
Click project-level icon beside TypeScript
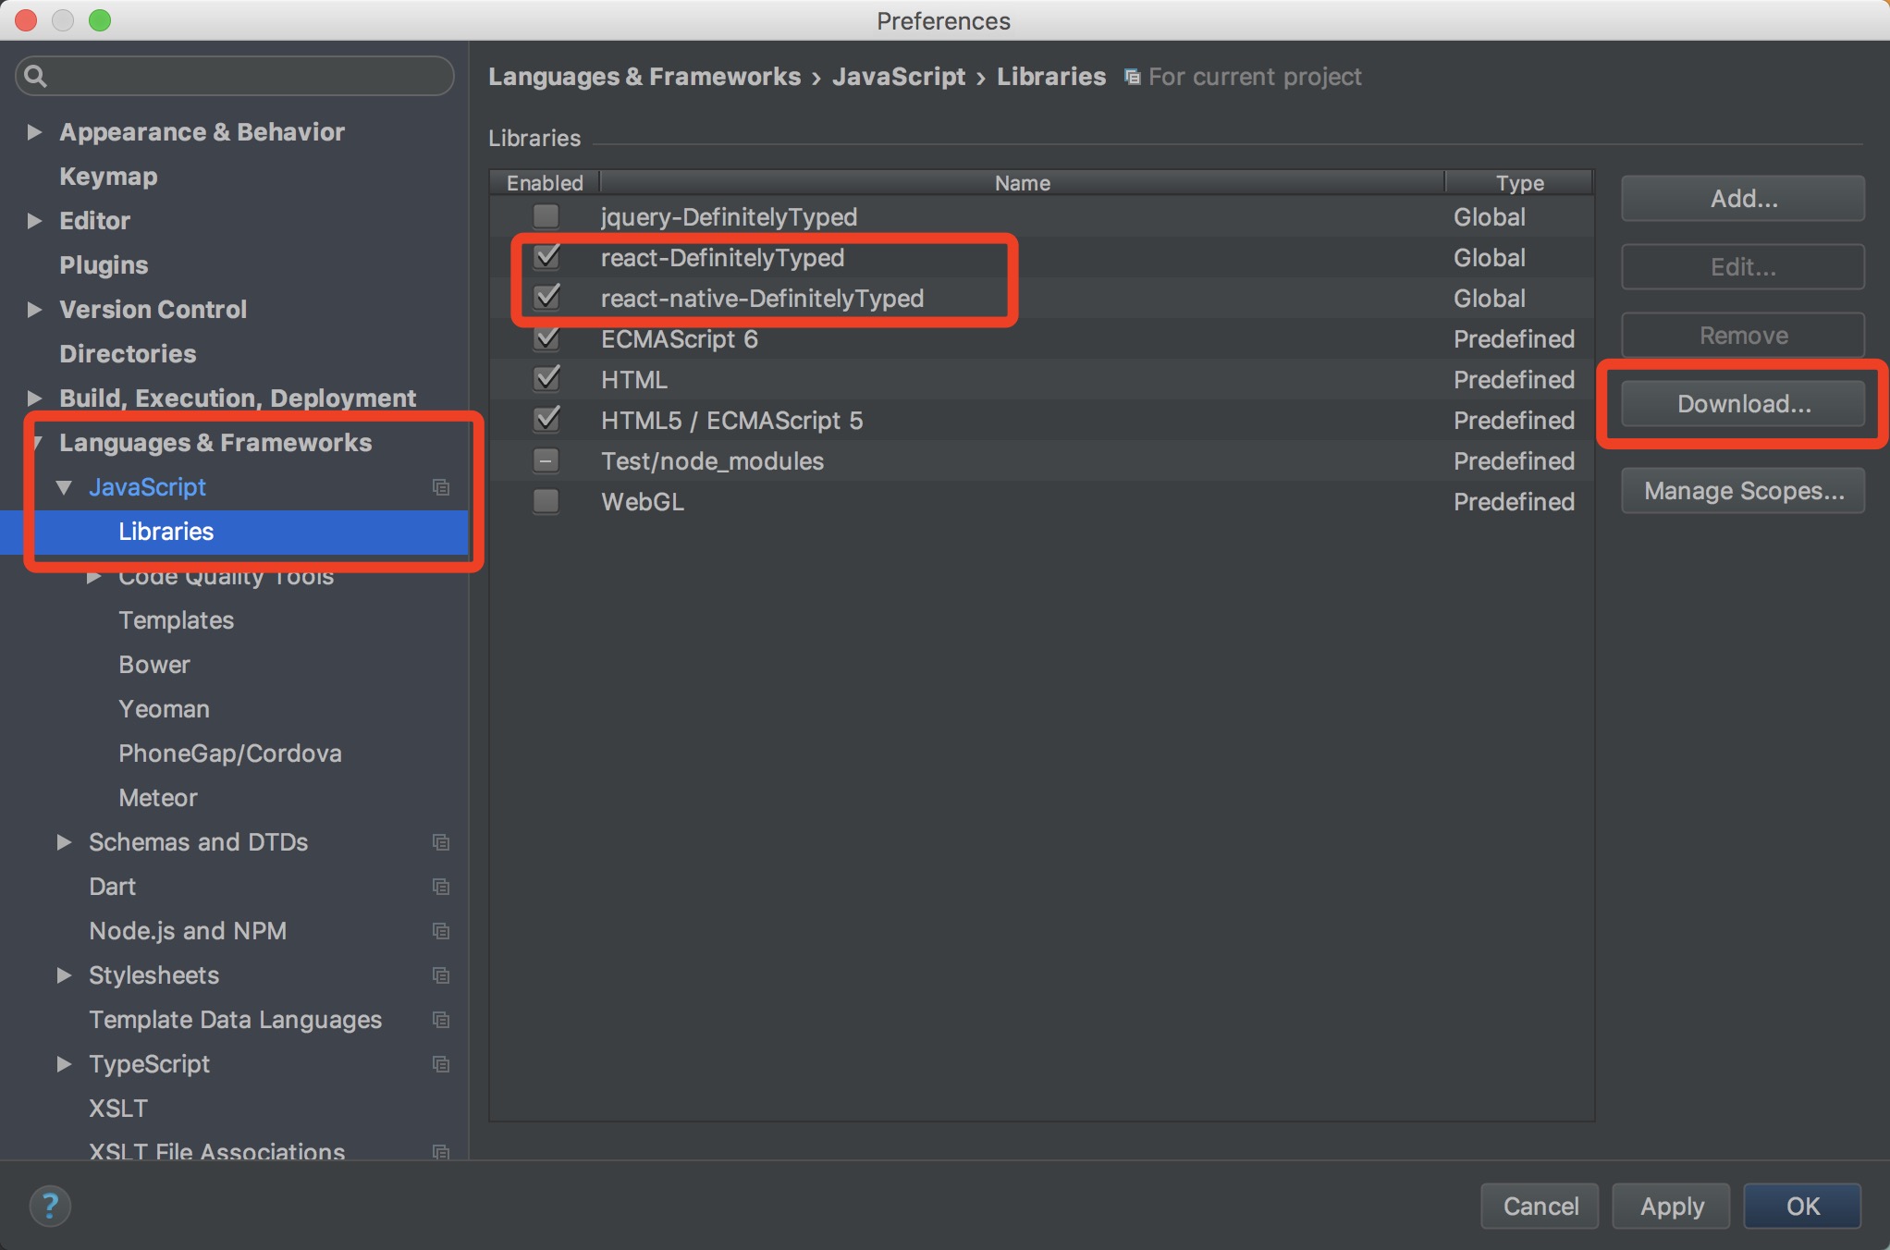click(x=441, y=1064)
